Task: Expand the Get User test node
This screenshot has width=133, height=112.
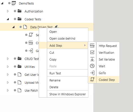Action: (8, 75)
